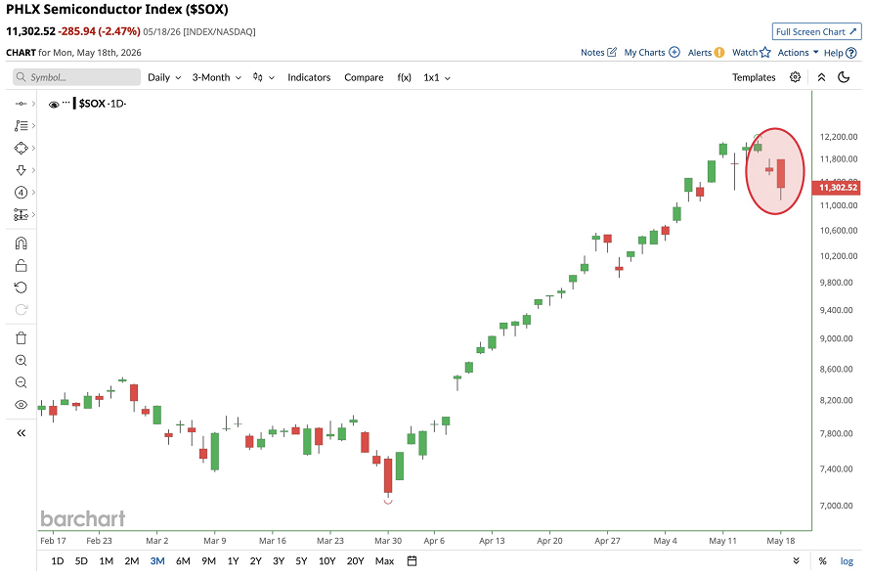Select the measurement projection tool
Image resolution: width=869 pixels, height=577 pixels.
(21, 214)
